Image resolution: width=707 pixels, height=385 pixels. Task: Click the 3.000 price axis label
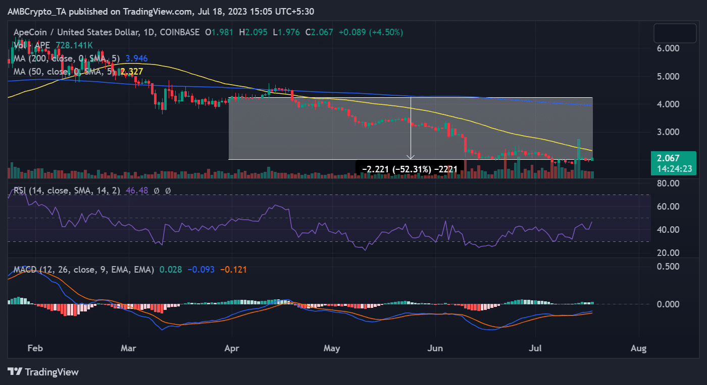click(x=668, y=132)
